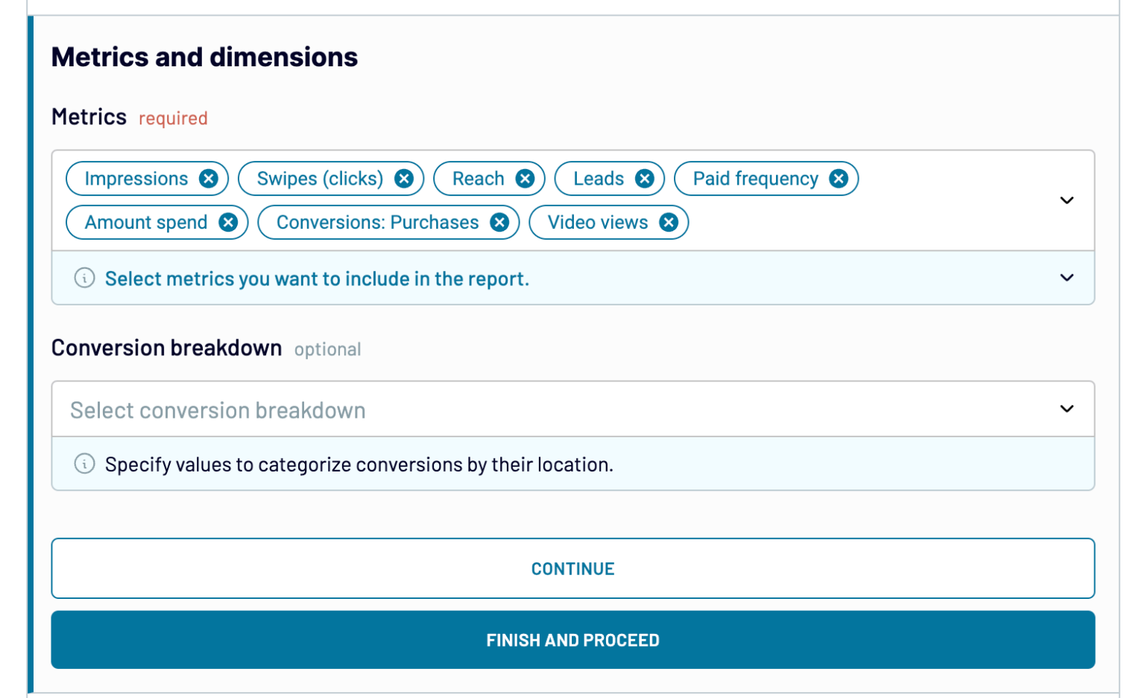1145x698 pixels.
Task: Remove the Amount spend metric chip
Action: coord(228,223)
